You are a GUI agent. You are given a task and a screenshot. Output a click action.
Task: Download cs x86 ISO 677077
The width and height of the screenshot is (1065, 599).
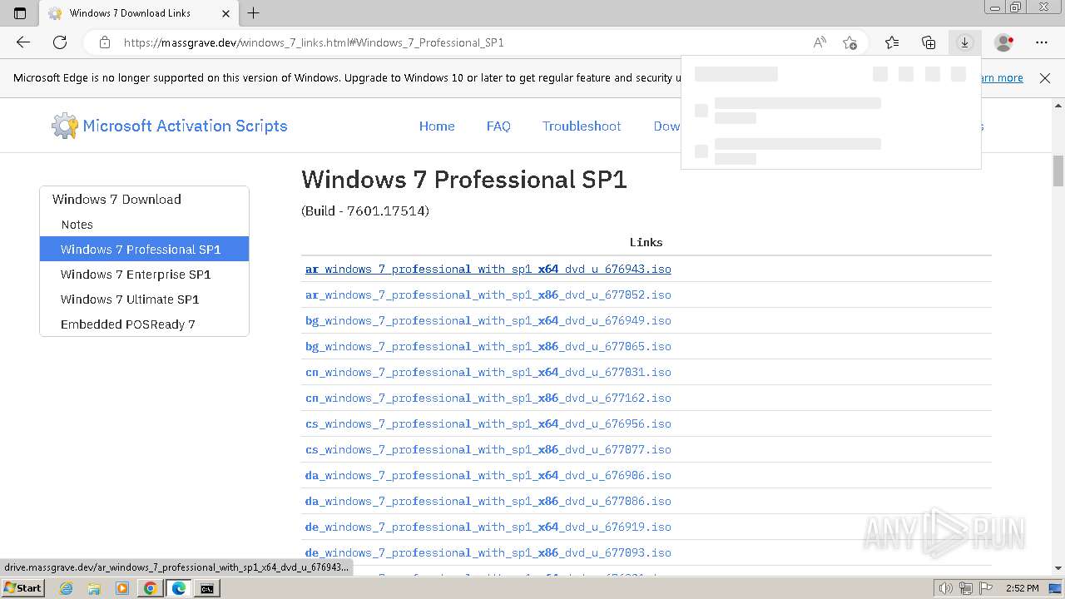tap(488, 449)
